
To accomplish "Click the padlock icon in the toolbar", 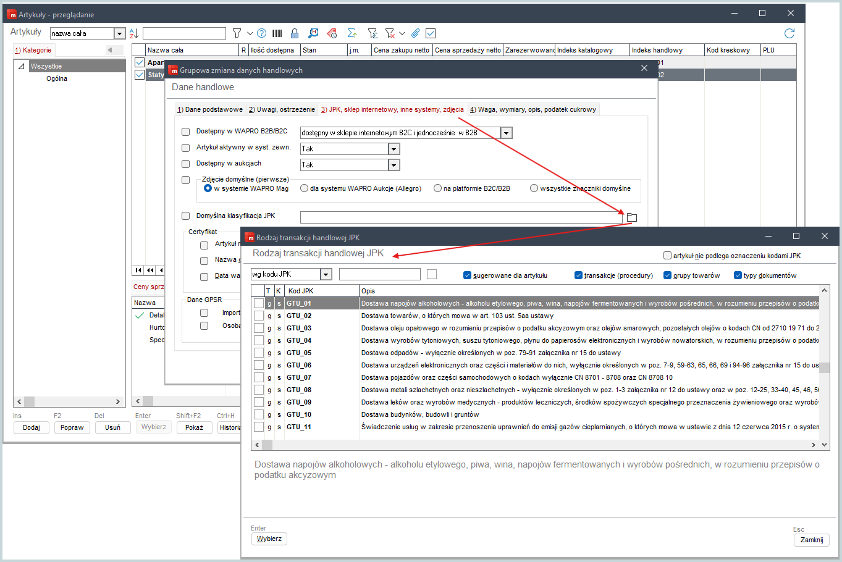I will point(295,33).
